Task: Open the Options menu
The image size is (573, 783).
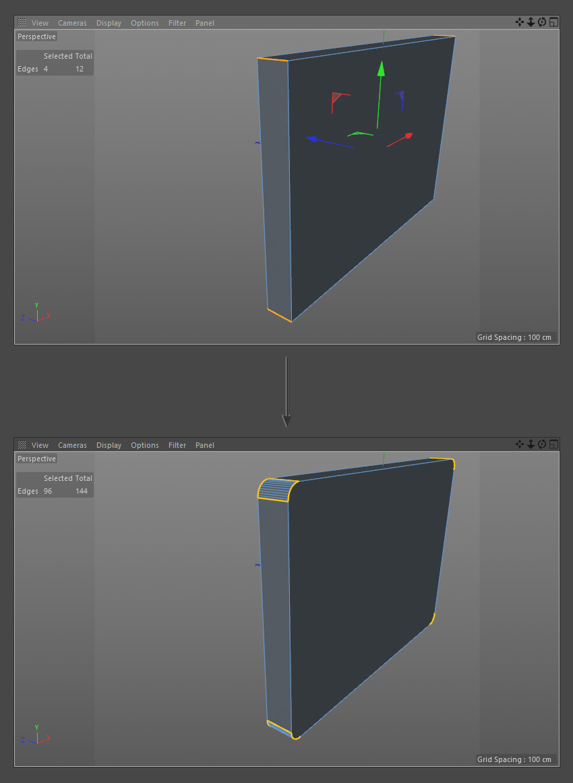Action: pos(145,22)
